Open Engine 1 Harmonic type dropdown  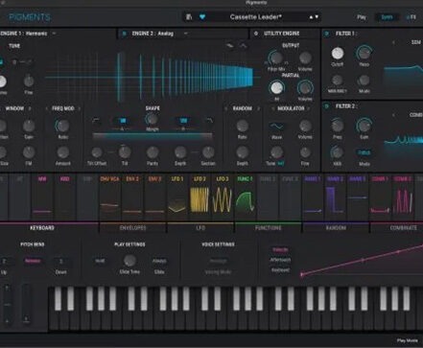(54, 34)
